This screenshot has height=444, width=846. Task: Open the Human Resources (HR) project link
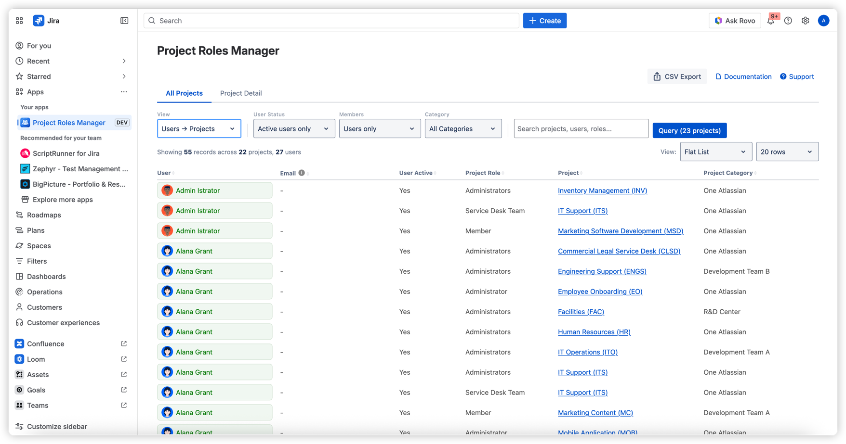pos(594,332)
